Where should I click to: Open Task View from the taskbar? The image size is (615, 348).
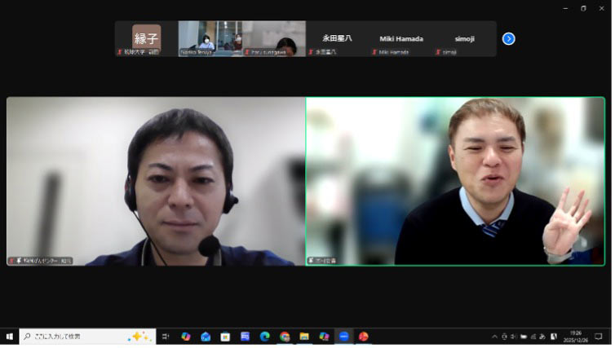point(166,337)
